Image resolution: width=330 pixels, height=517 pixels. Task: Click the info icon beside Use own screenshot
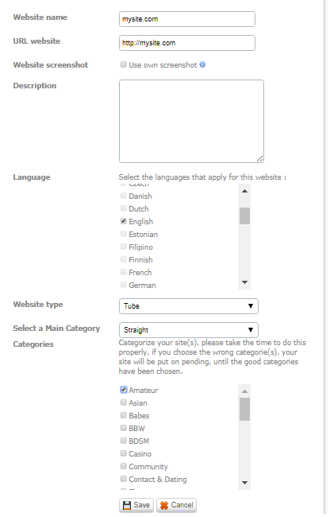coord(202,64)
